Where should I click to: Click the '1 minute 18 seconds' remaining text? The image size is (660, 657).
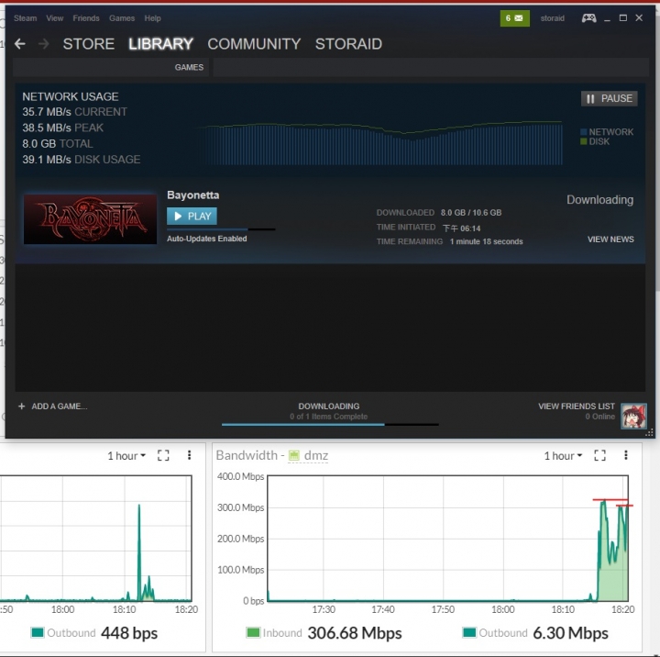click(486, 241)
